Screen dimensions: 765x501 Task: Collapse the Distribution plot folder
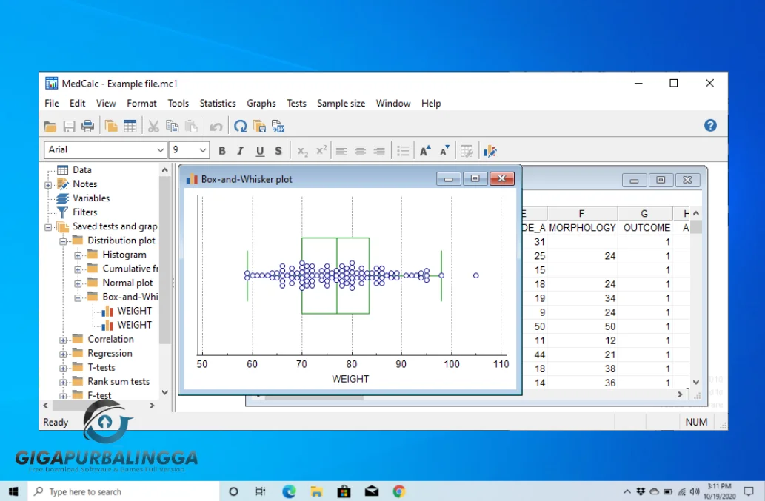63,241
